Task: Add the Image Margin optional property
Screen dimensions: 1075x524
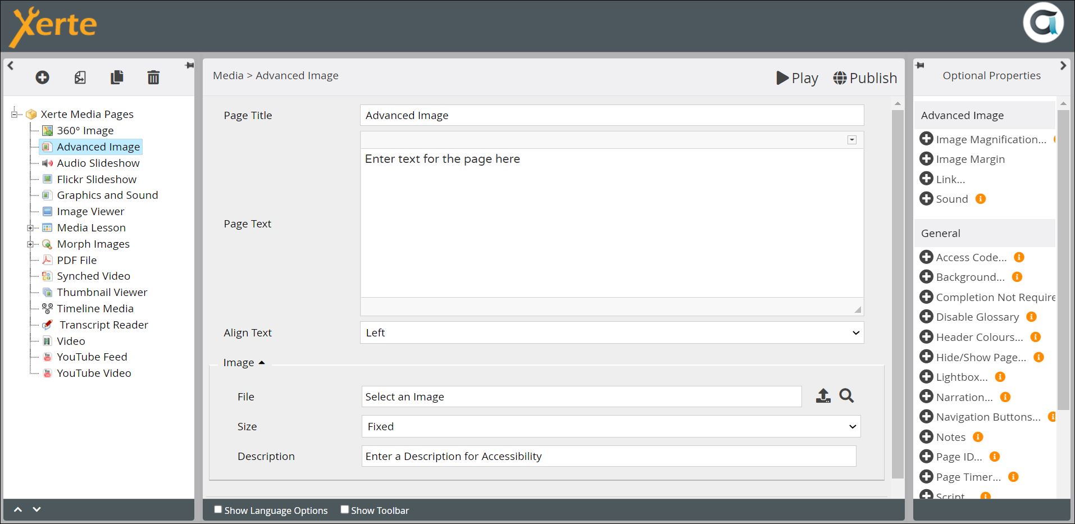Action: (926, 159)
